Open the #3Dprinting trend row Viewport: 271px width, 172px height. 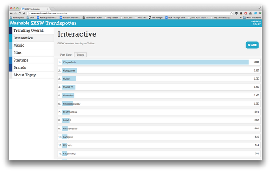159,153
